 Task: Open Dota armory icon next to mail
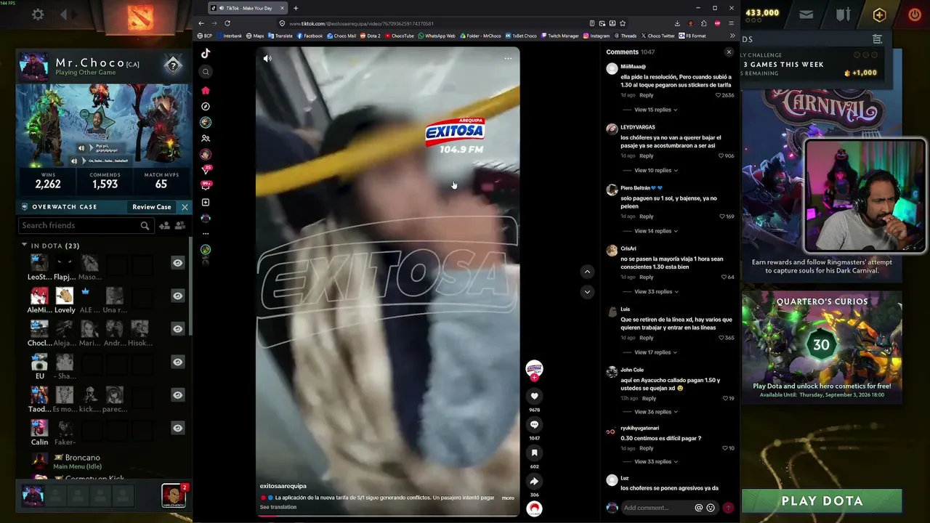tap(843, 14)
